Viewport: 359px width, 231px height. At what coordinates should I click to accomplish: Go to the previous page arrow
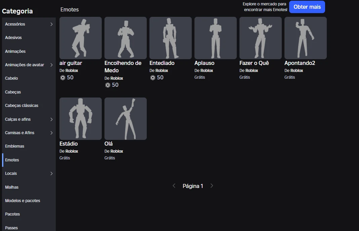174,186
